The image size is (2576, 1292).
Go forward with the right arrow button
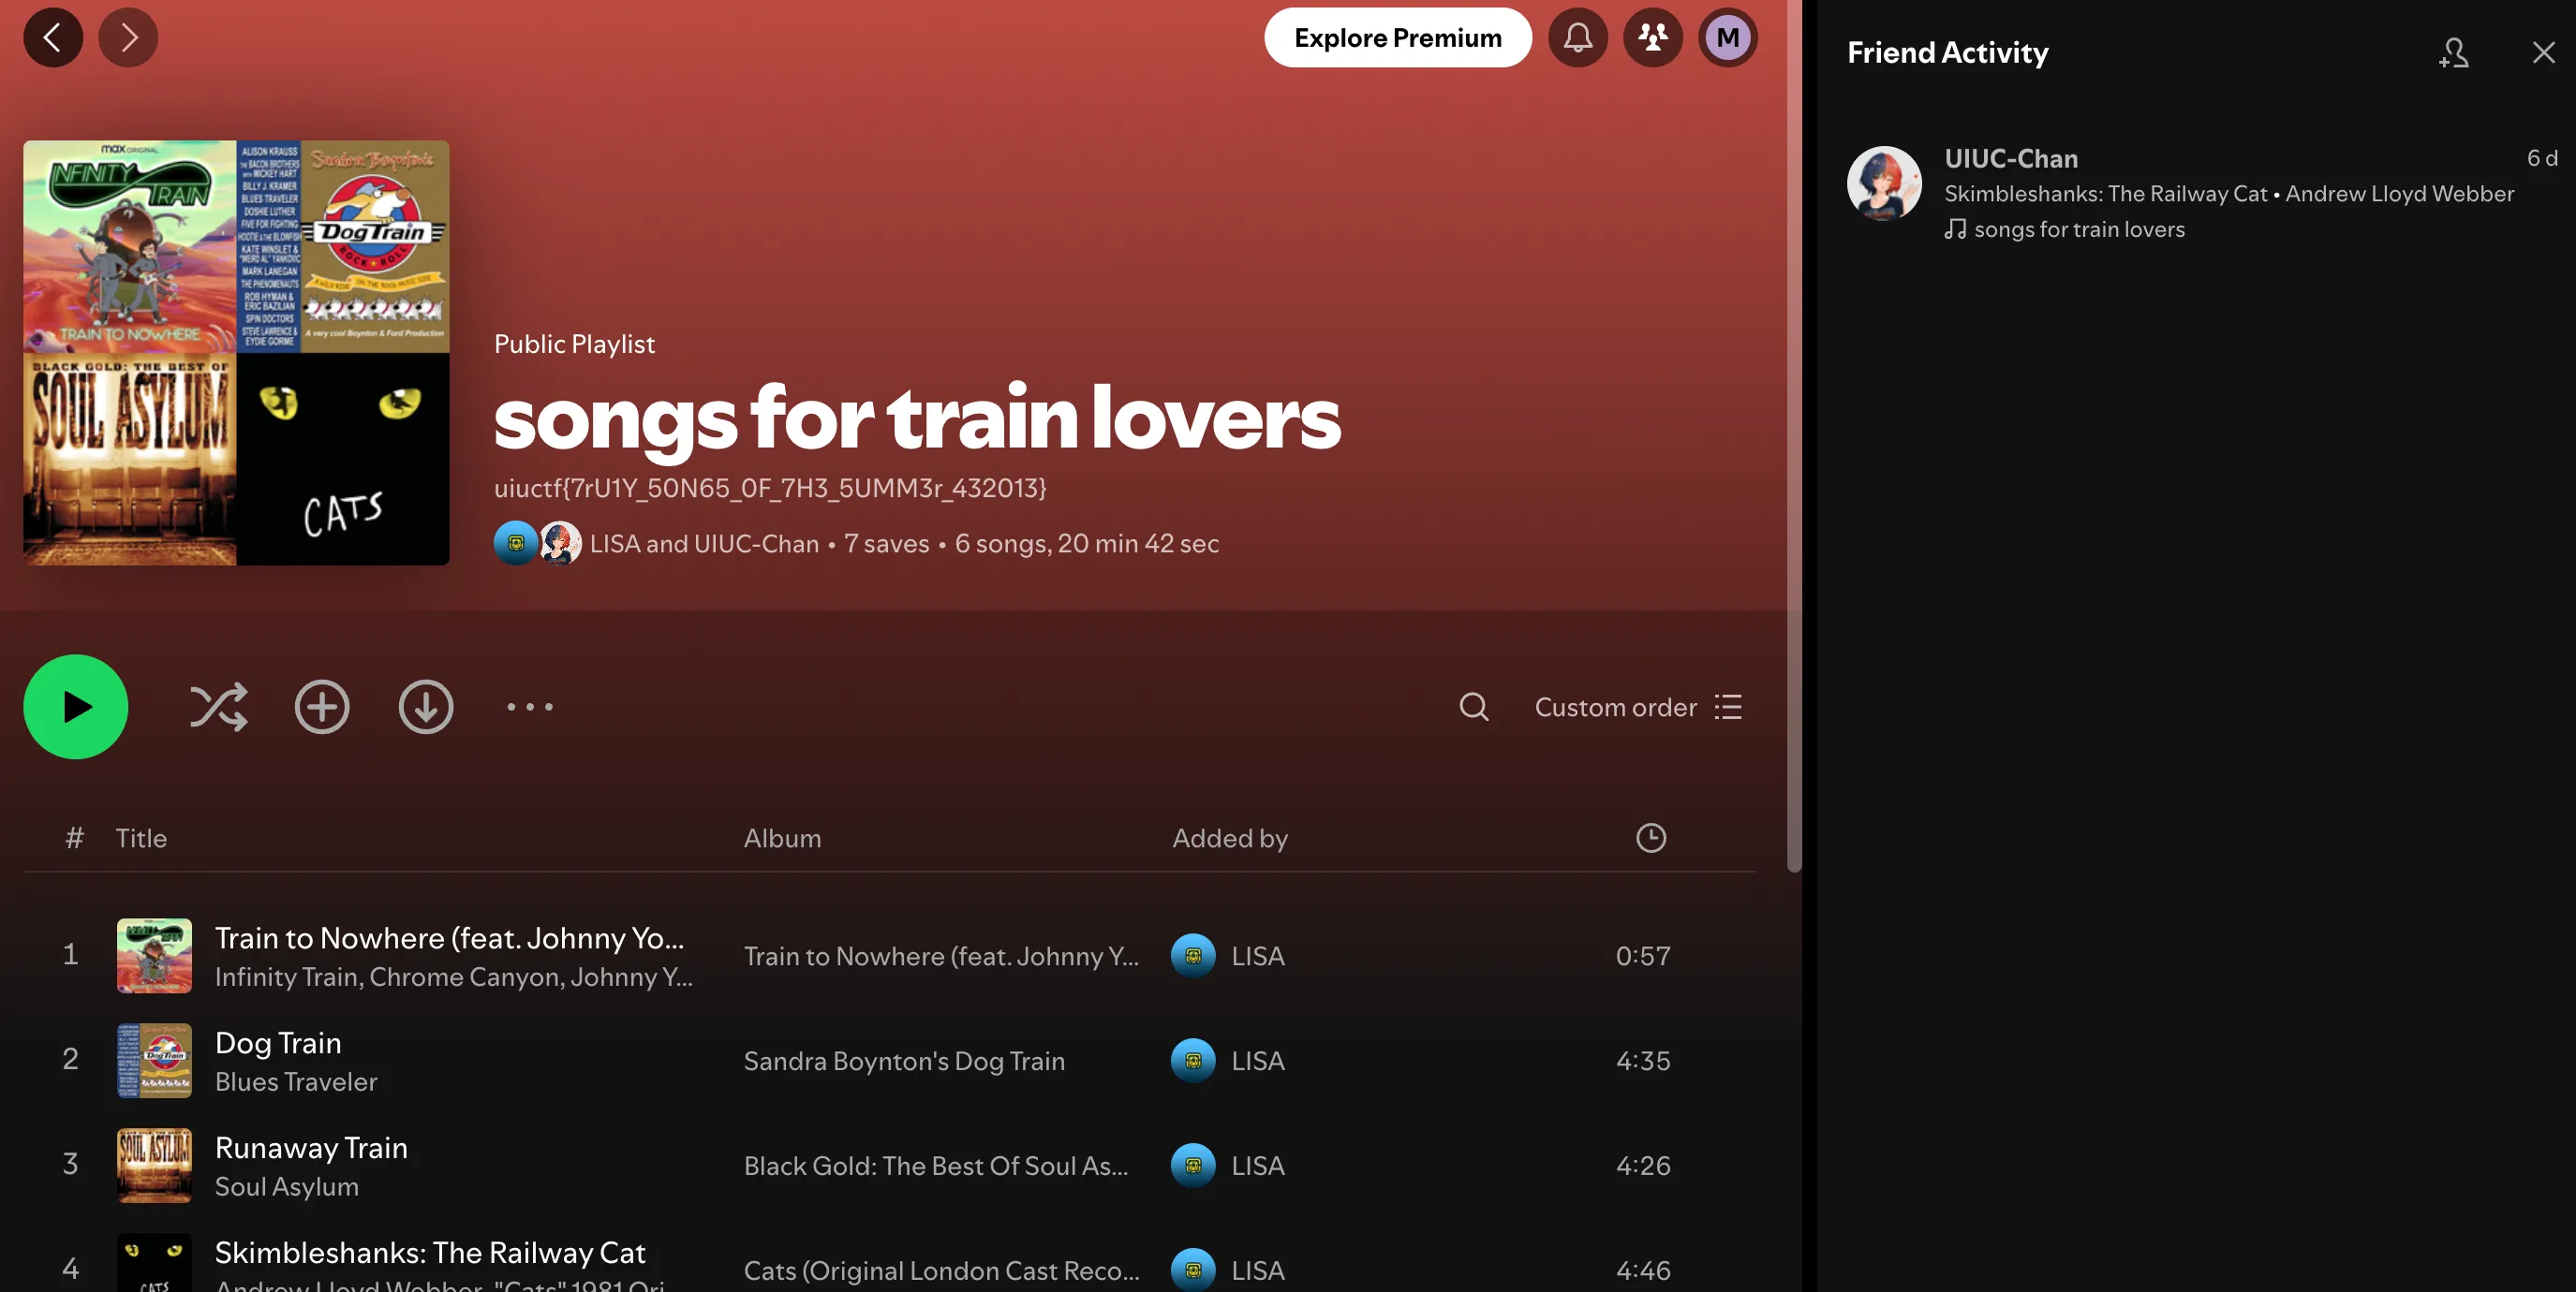coord(128,38)
